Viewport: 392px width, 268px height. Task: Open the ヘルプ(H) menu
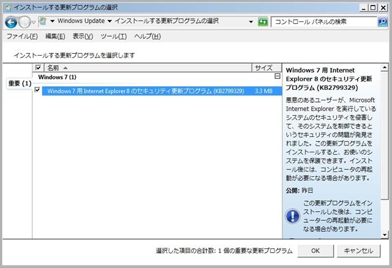tap(148, 37)
